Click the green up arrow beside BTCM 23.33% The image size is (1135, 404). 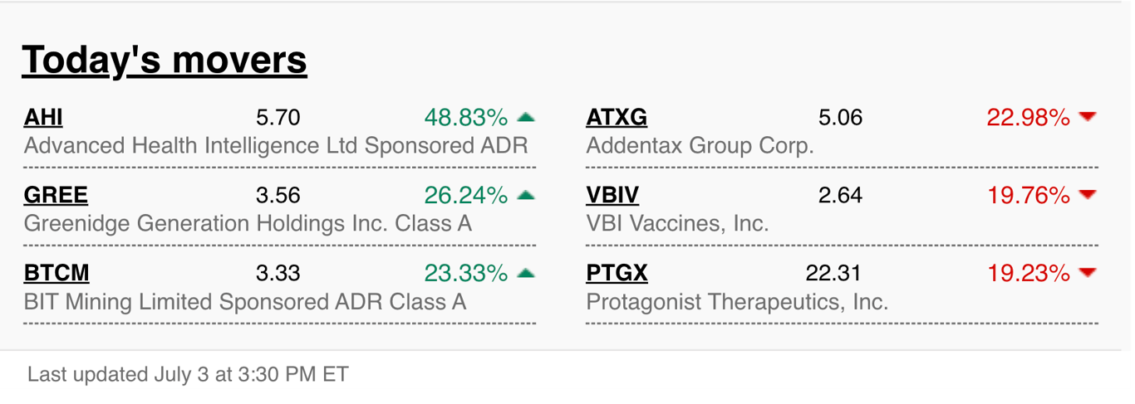click(525, 273)
